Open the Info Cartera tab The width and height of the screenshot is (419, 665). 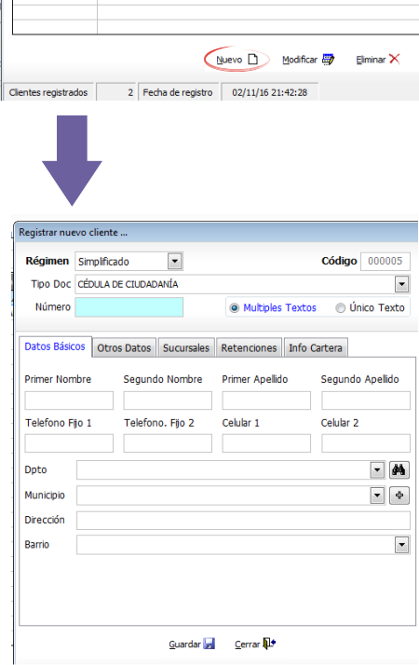[x=316, y=347]
